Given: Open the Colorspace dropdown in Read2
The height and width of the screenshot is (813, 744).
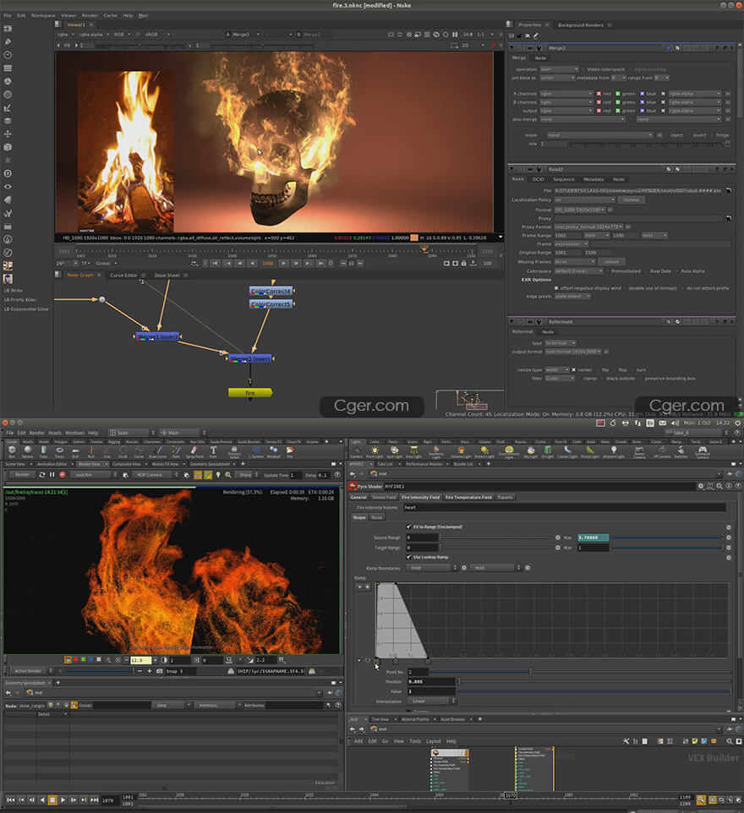Looking at the screenshot, I should (578, 271).
